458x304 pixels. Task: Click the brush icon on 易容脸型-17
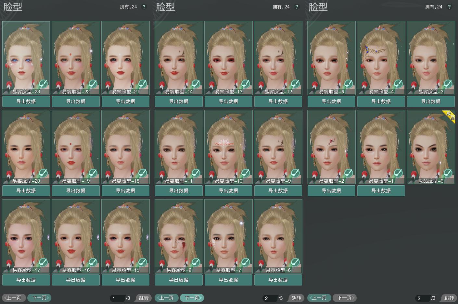[x=43, y=262]
